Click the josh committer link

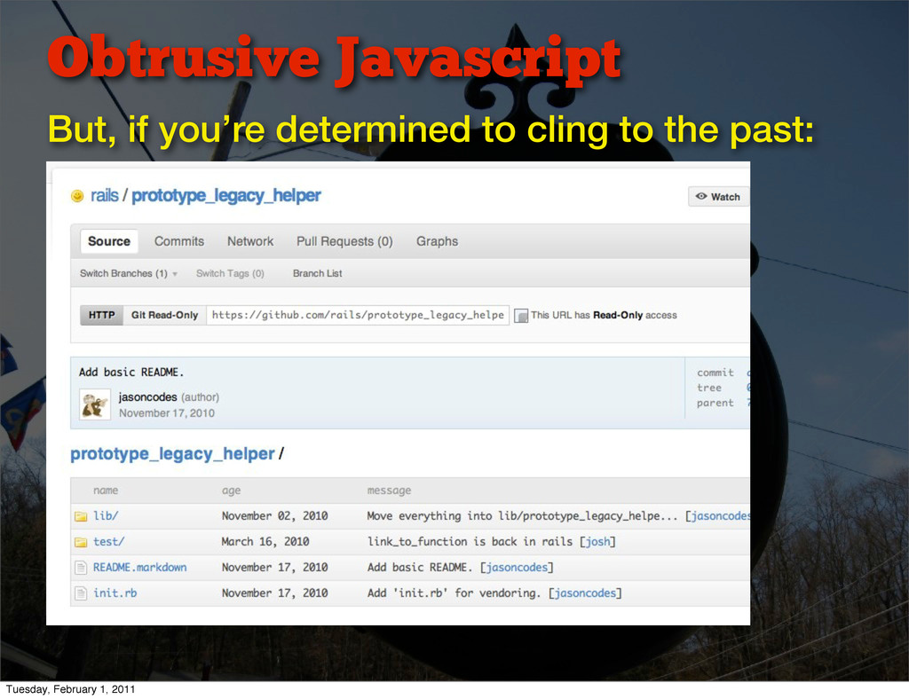point(597,541)
